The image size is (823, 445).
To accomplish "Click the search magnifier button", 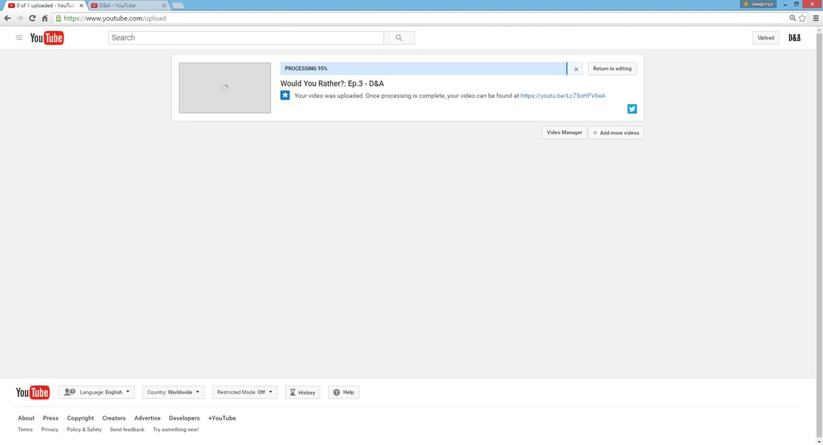I will point(399,38).
